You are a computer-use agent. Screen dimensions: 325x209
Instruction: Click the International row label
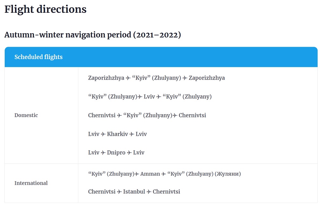(31, 183)
